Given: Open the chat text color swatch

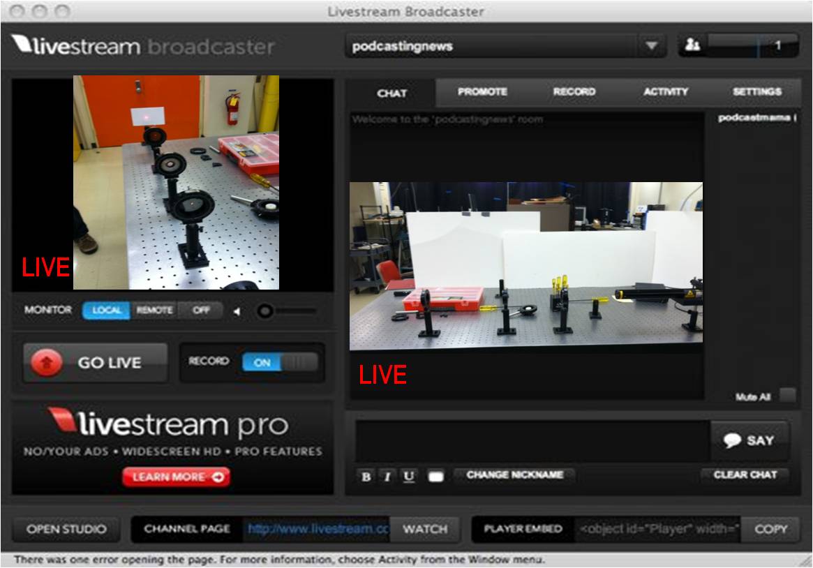Looking at the screenshot, I should pyautogui.click(x=436, y=477).
